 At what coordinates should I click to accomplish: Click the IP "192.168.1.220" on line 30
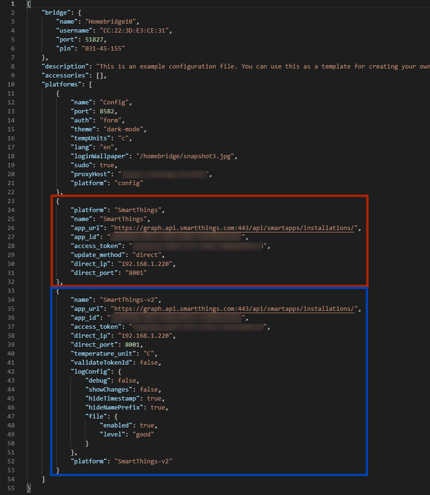tap(145, 264)
